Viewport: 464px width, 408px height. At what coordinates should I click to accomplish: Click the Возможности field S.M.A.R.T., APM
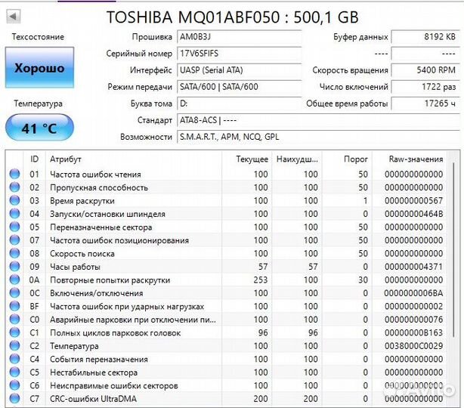318,137
